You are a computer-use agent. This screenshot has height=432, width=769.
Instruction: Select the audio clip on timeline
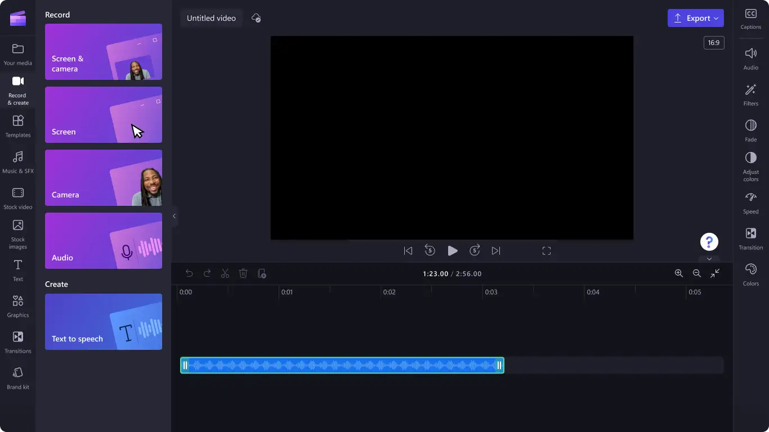click(x=342, y=366)
